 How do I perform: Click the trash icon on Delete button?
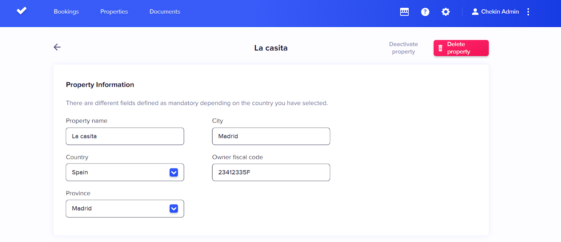(x=440, y=48)
